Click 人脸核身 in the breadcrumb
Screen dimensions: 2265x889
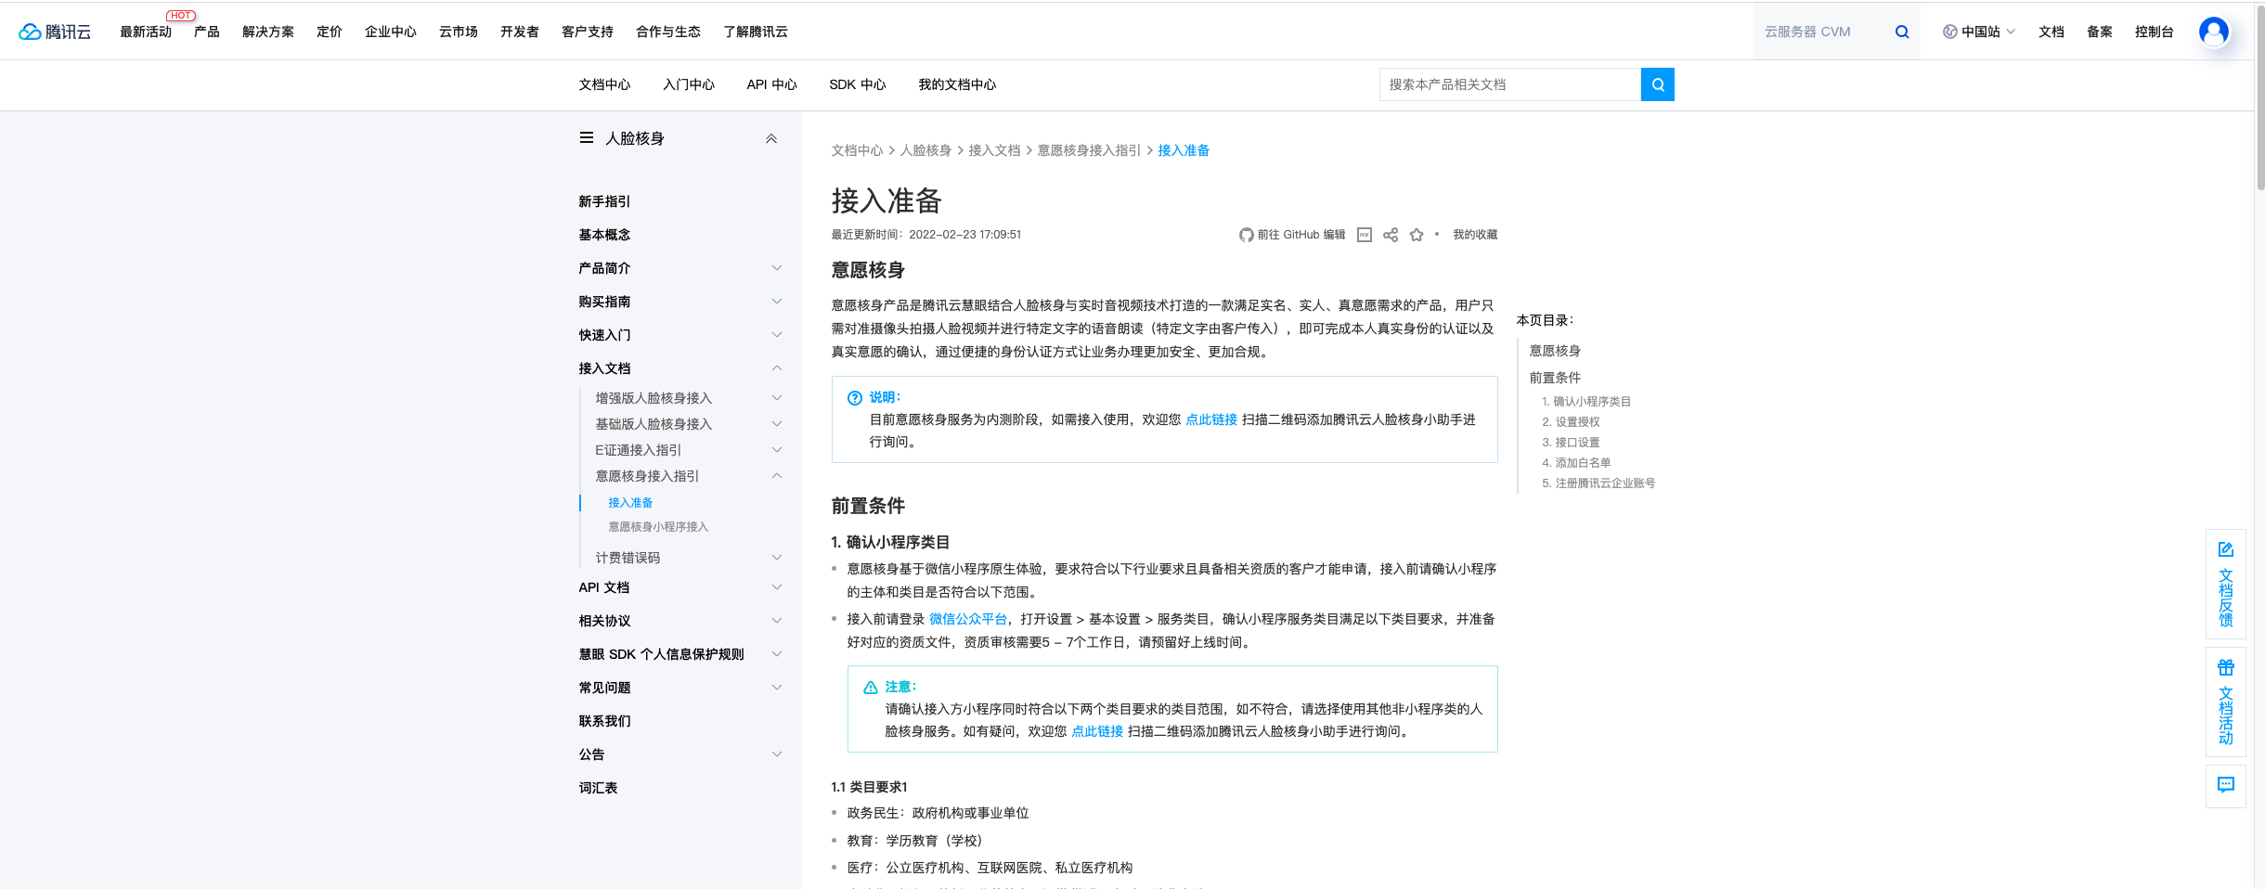925,150
